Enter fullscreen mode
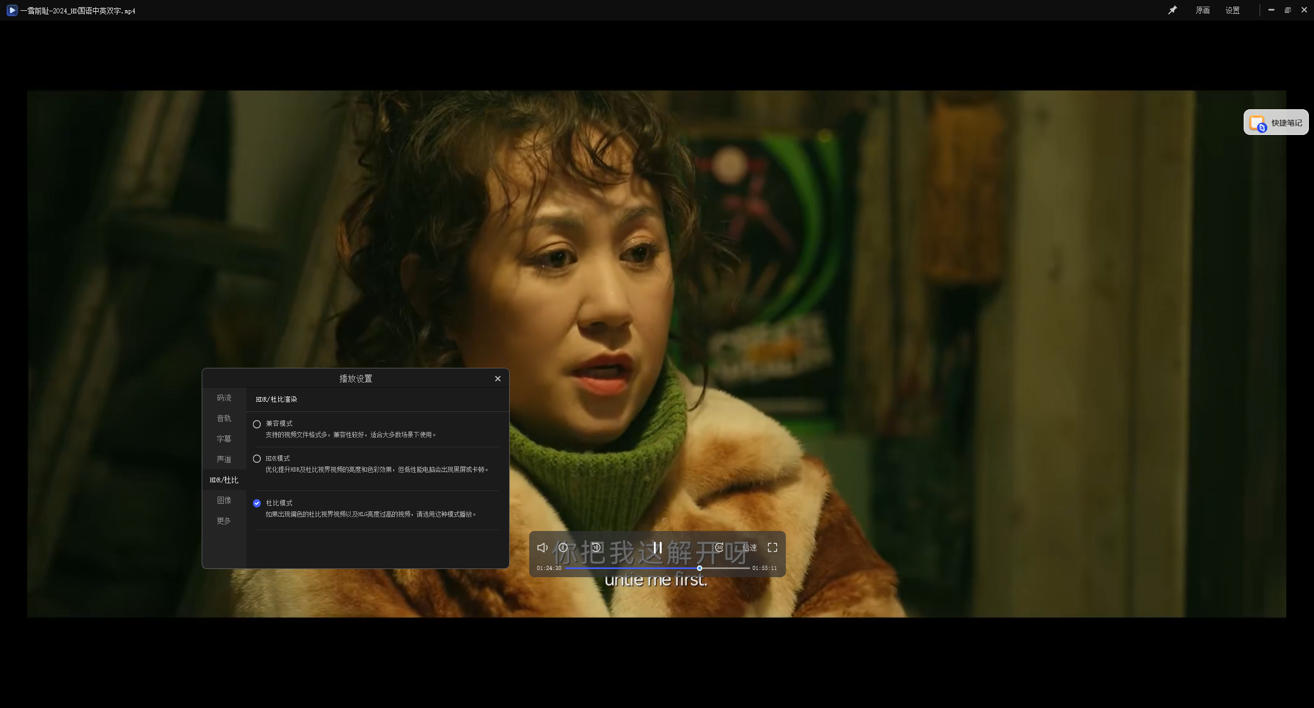1314x708 pixels. pyautogui.click(x=772, y=547)
